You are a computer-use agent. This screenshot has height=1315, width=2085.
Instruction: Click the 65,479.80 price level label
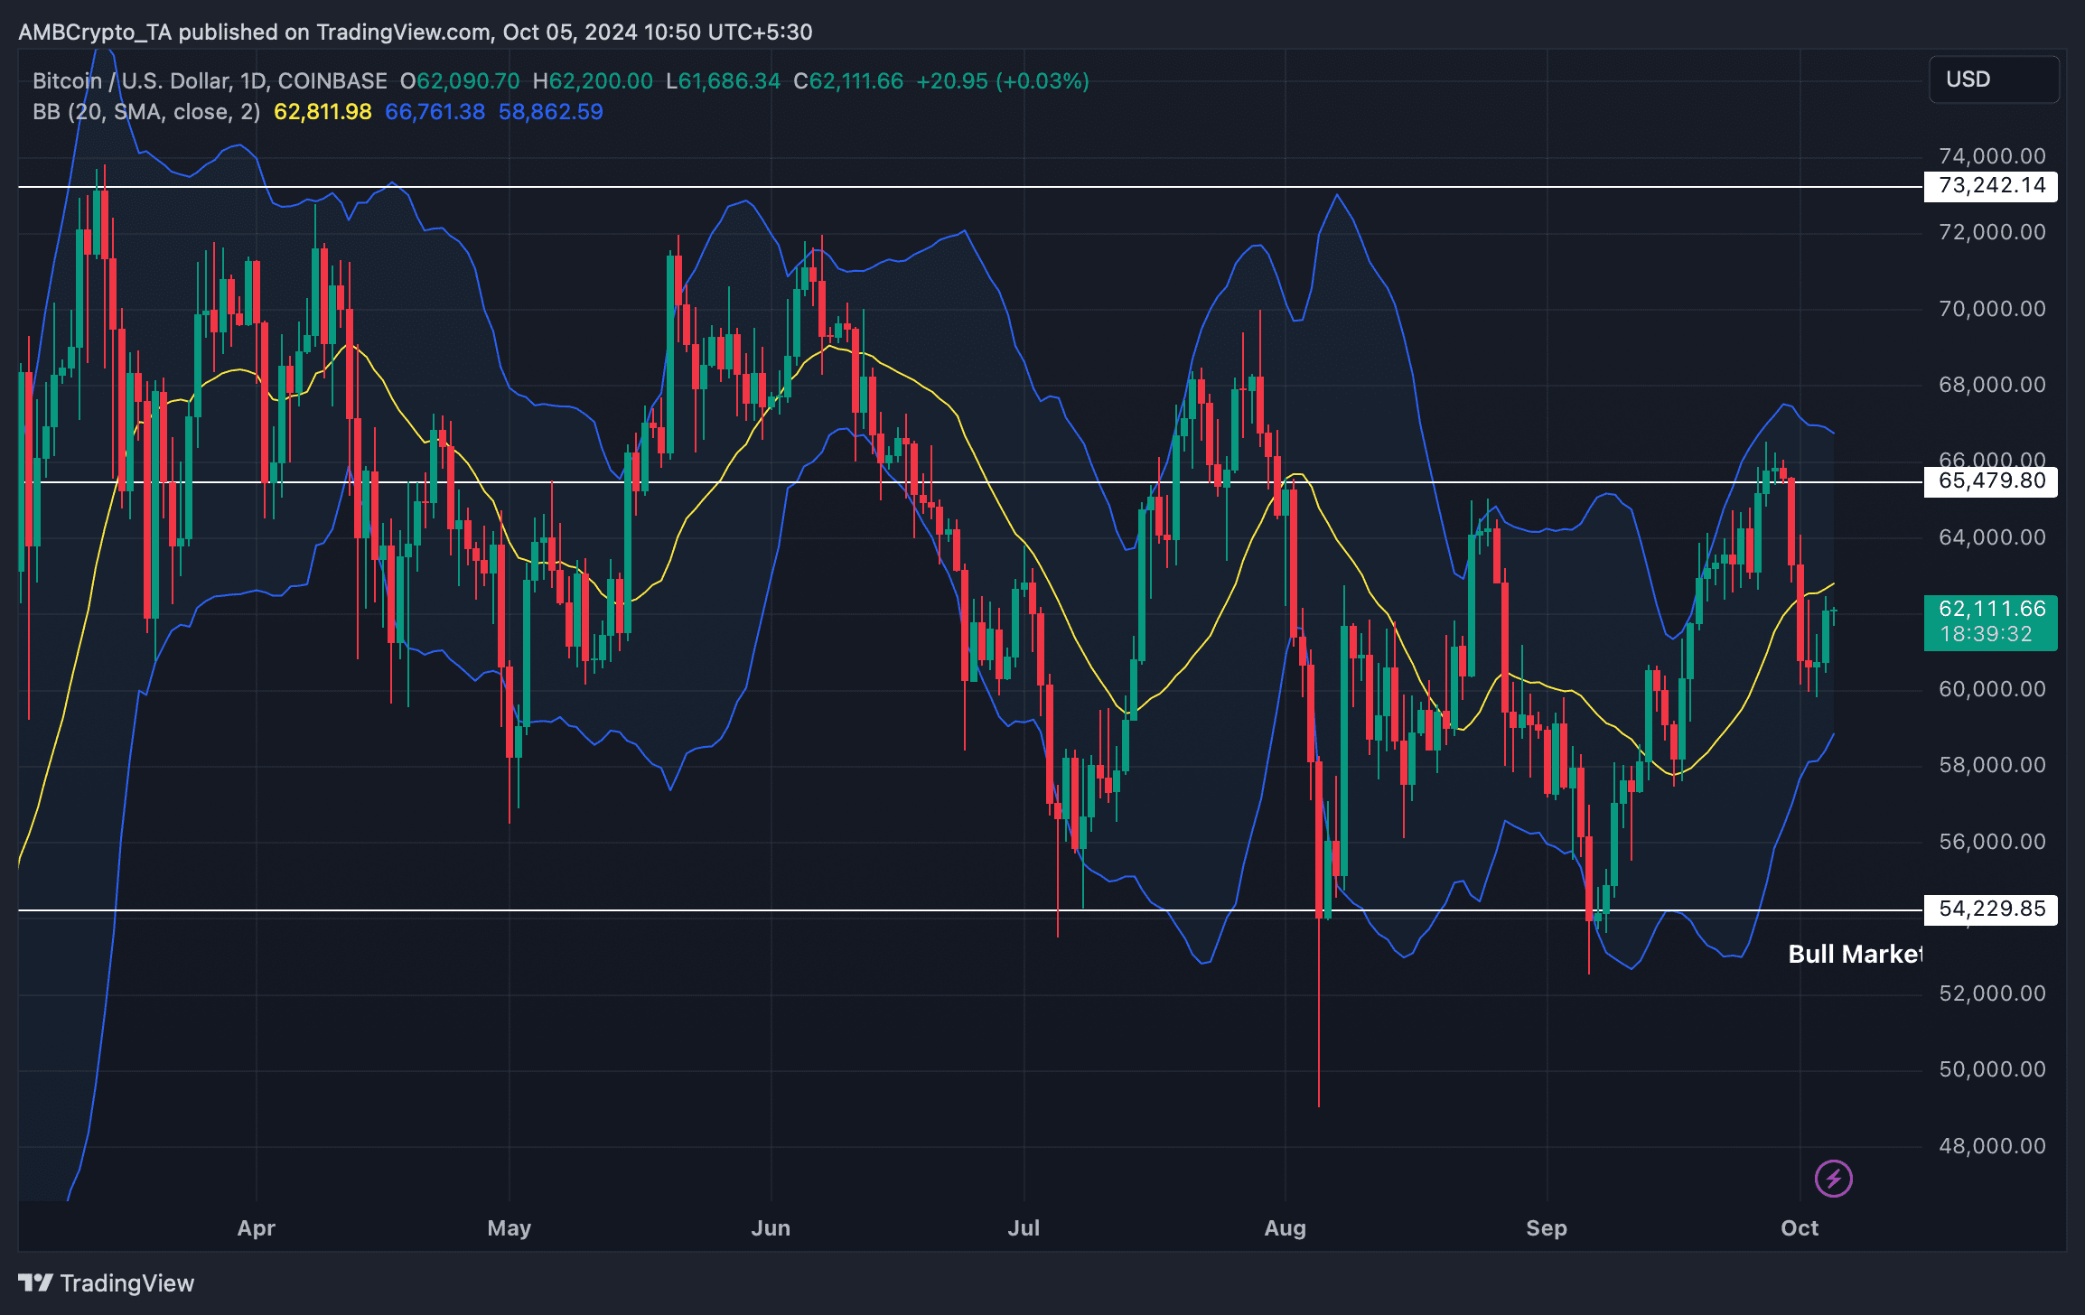[x=1990, y=481]
